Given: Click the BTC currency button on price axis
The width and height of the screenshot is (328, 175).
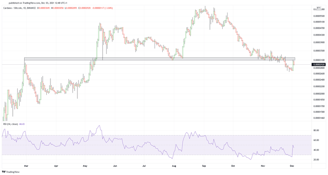Looking at the screenshot, I should pyautogui.click(x=319, y=8).
